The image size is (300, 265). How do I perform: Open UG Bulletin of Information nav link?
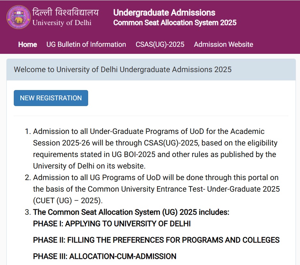[x=86, y=45]
